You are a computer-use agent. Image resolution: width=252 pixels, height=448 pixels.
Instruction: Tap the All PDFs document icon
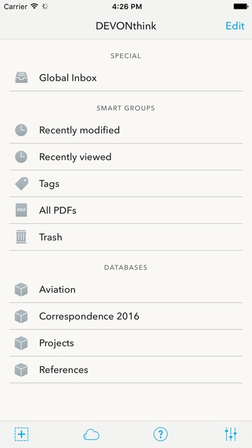pyautogui.click(x=21, y=210)
